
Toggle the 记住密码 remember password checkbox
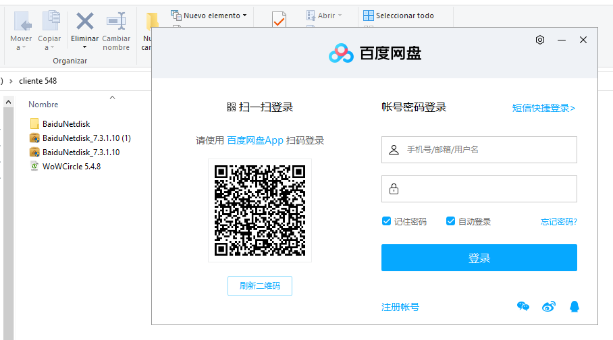pyautogui.click(x=386, y=221)
